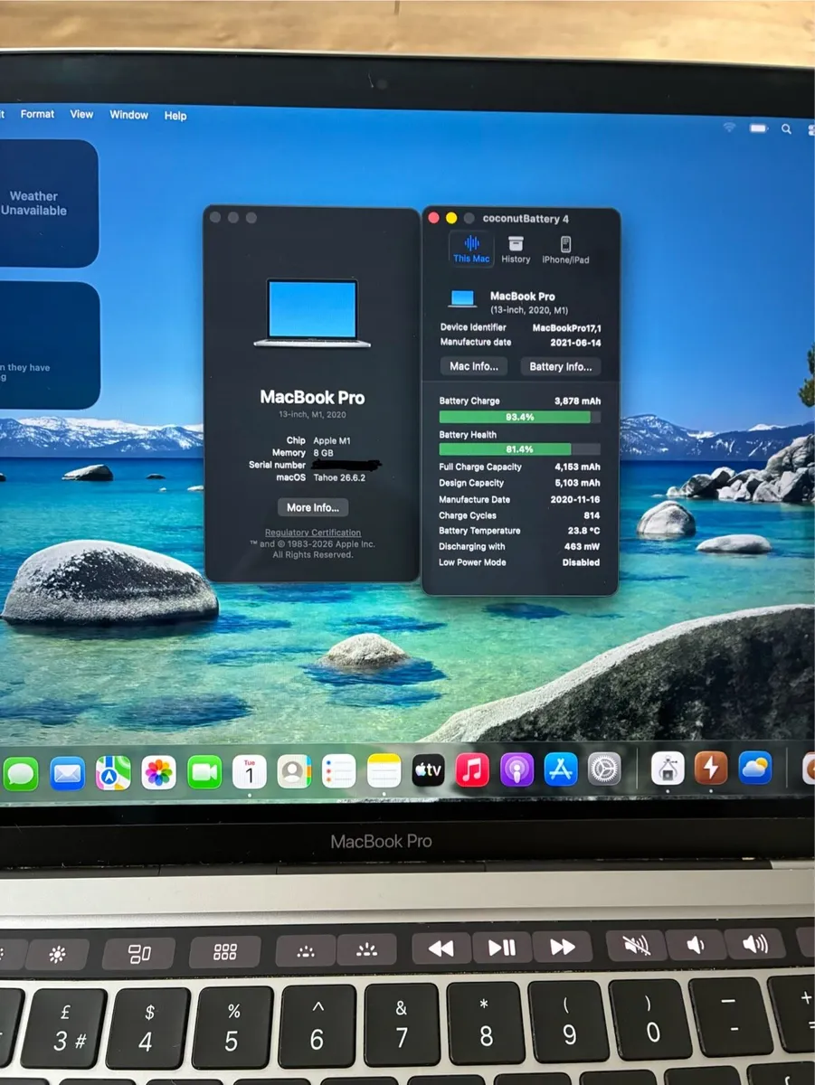The width and height of the screenshot is (815, 1085).
Task: Switch to the This Mac tab in coconutBattery
Action: [471, 249]
